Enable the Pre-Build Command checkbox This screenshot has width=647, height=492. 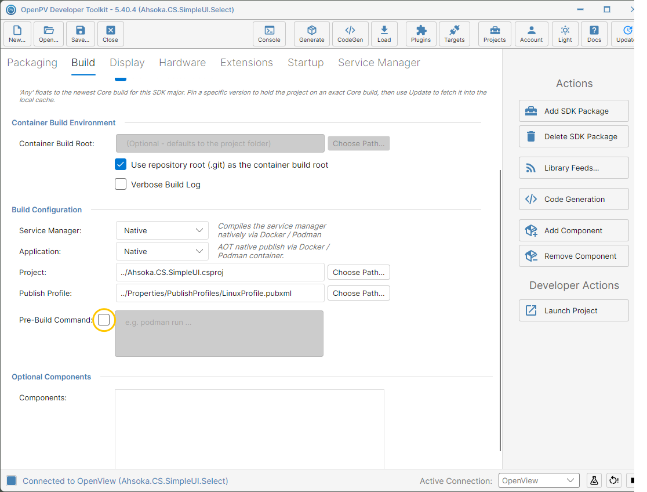(104, 319)
